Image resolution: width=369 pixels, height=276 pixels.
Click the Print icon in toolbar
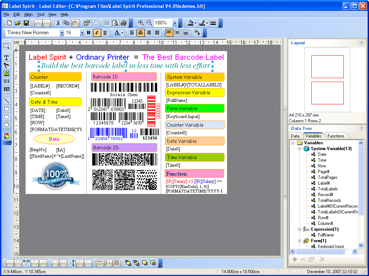coord(124,23)
